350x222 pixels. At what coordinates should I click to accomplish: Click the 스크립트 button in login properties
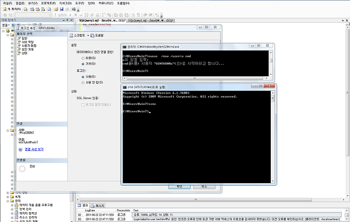click(77, 35)
